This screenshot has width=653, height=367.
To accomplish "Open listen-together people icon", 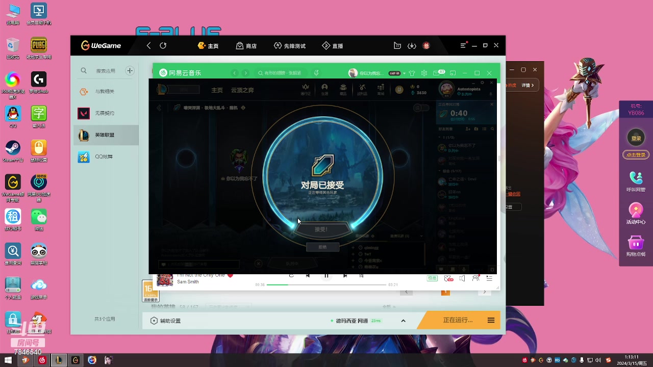I will (x=476, y=278).
